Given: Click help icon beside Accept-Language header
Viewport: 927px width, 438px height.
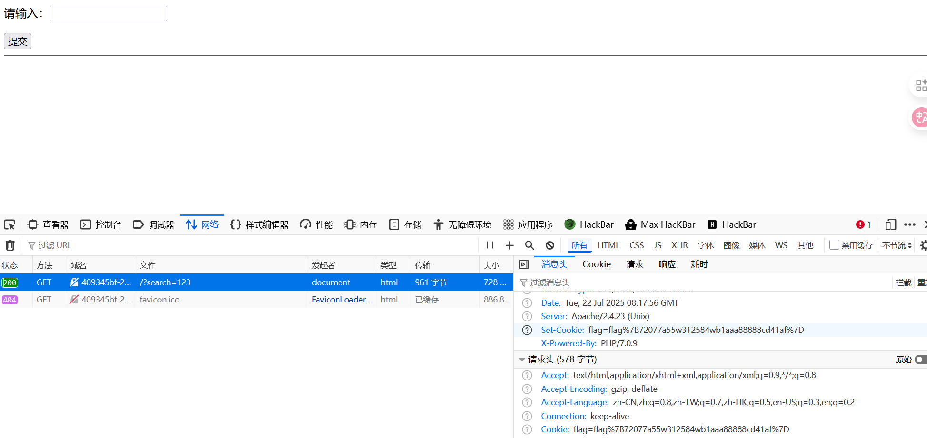Looking at the screenshot, I should click(527, 402).
